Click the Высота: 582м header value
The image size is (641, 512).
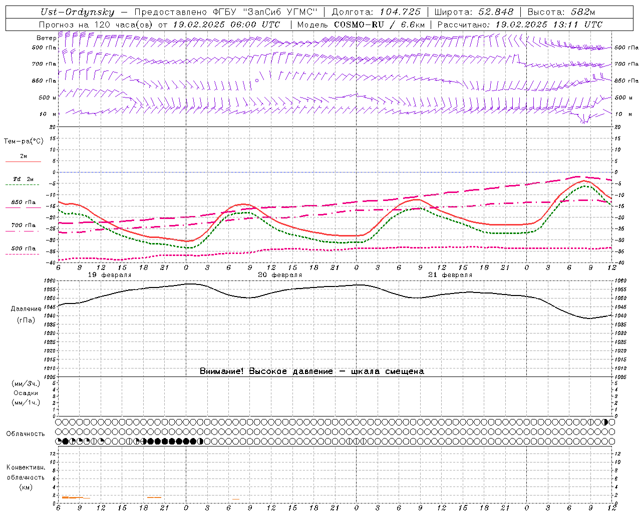pos(561,12)
